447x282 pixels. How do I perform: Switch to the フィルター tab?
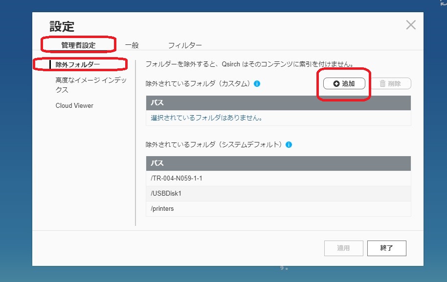tap(185, 45)
